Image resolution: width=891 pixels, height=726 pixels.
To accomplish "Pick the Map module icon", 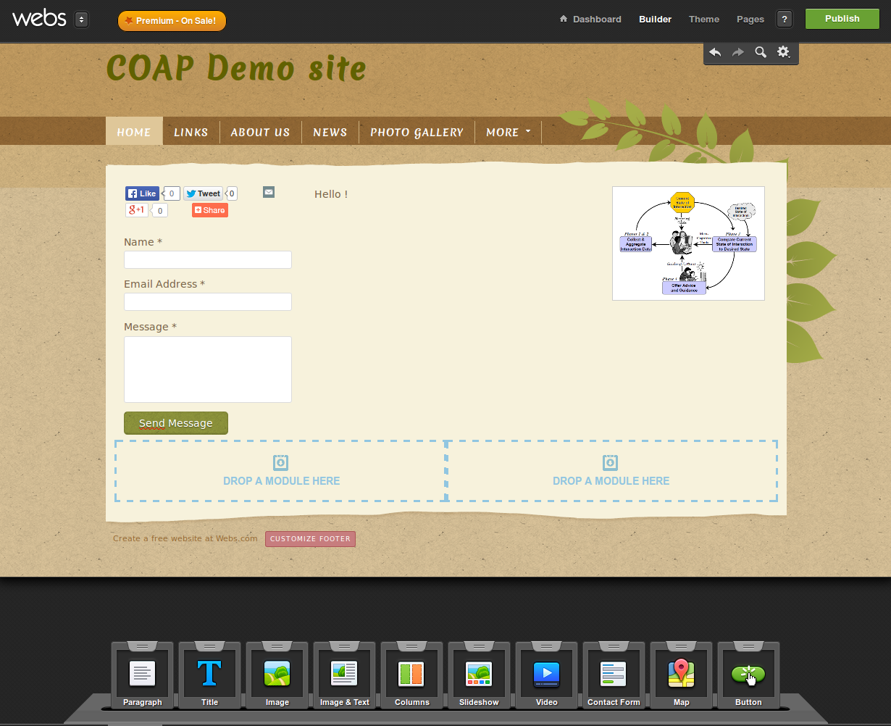I will coord(681,675).
